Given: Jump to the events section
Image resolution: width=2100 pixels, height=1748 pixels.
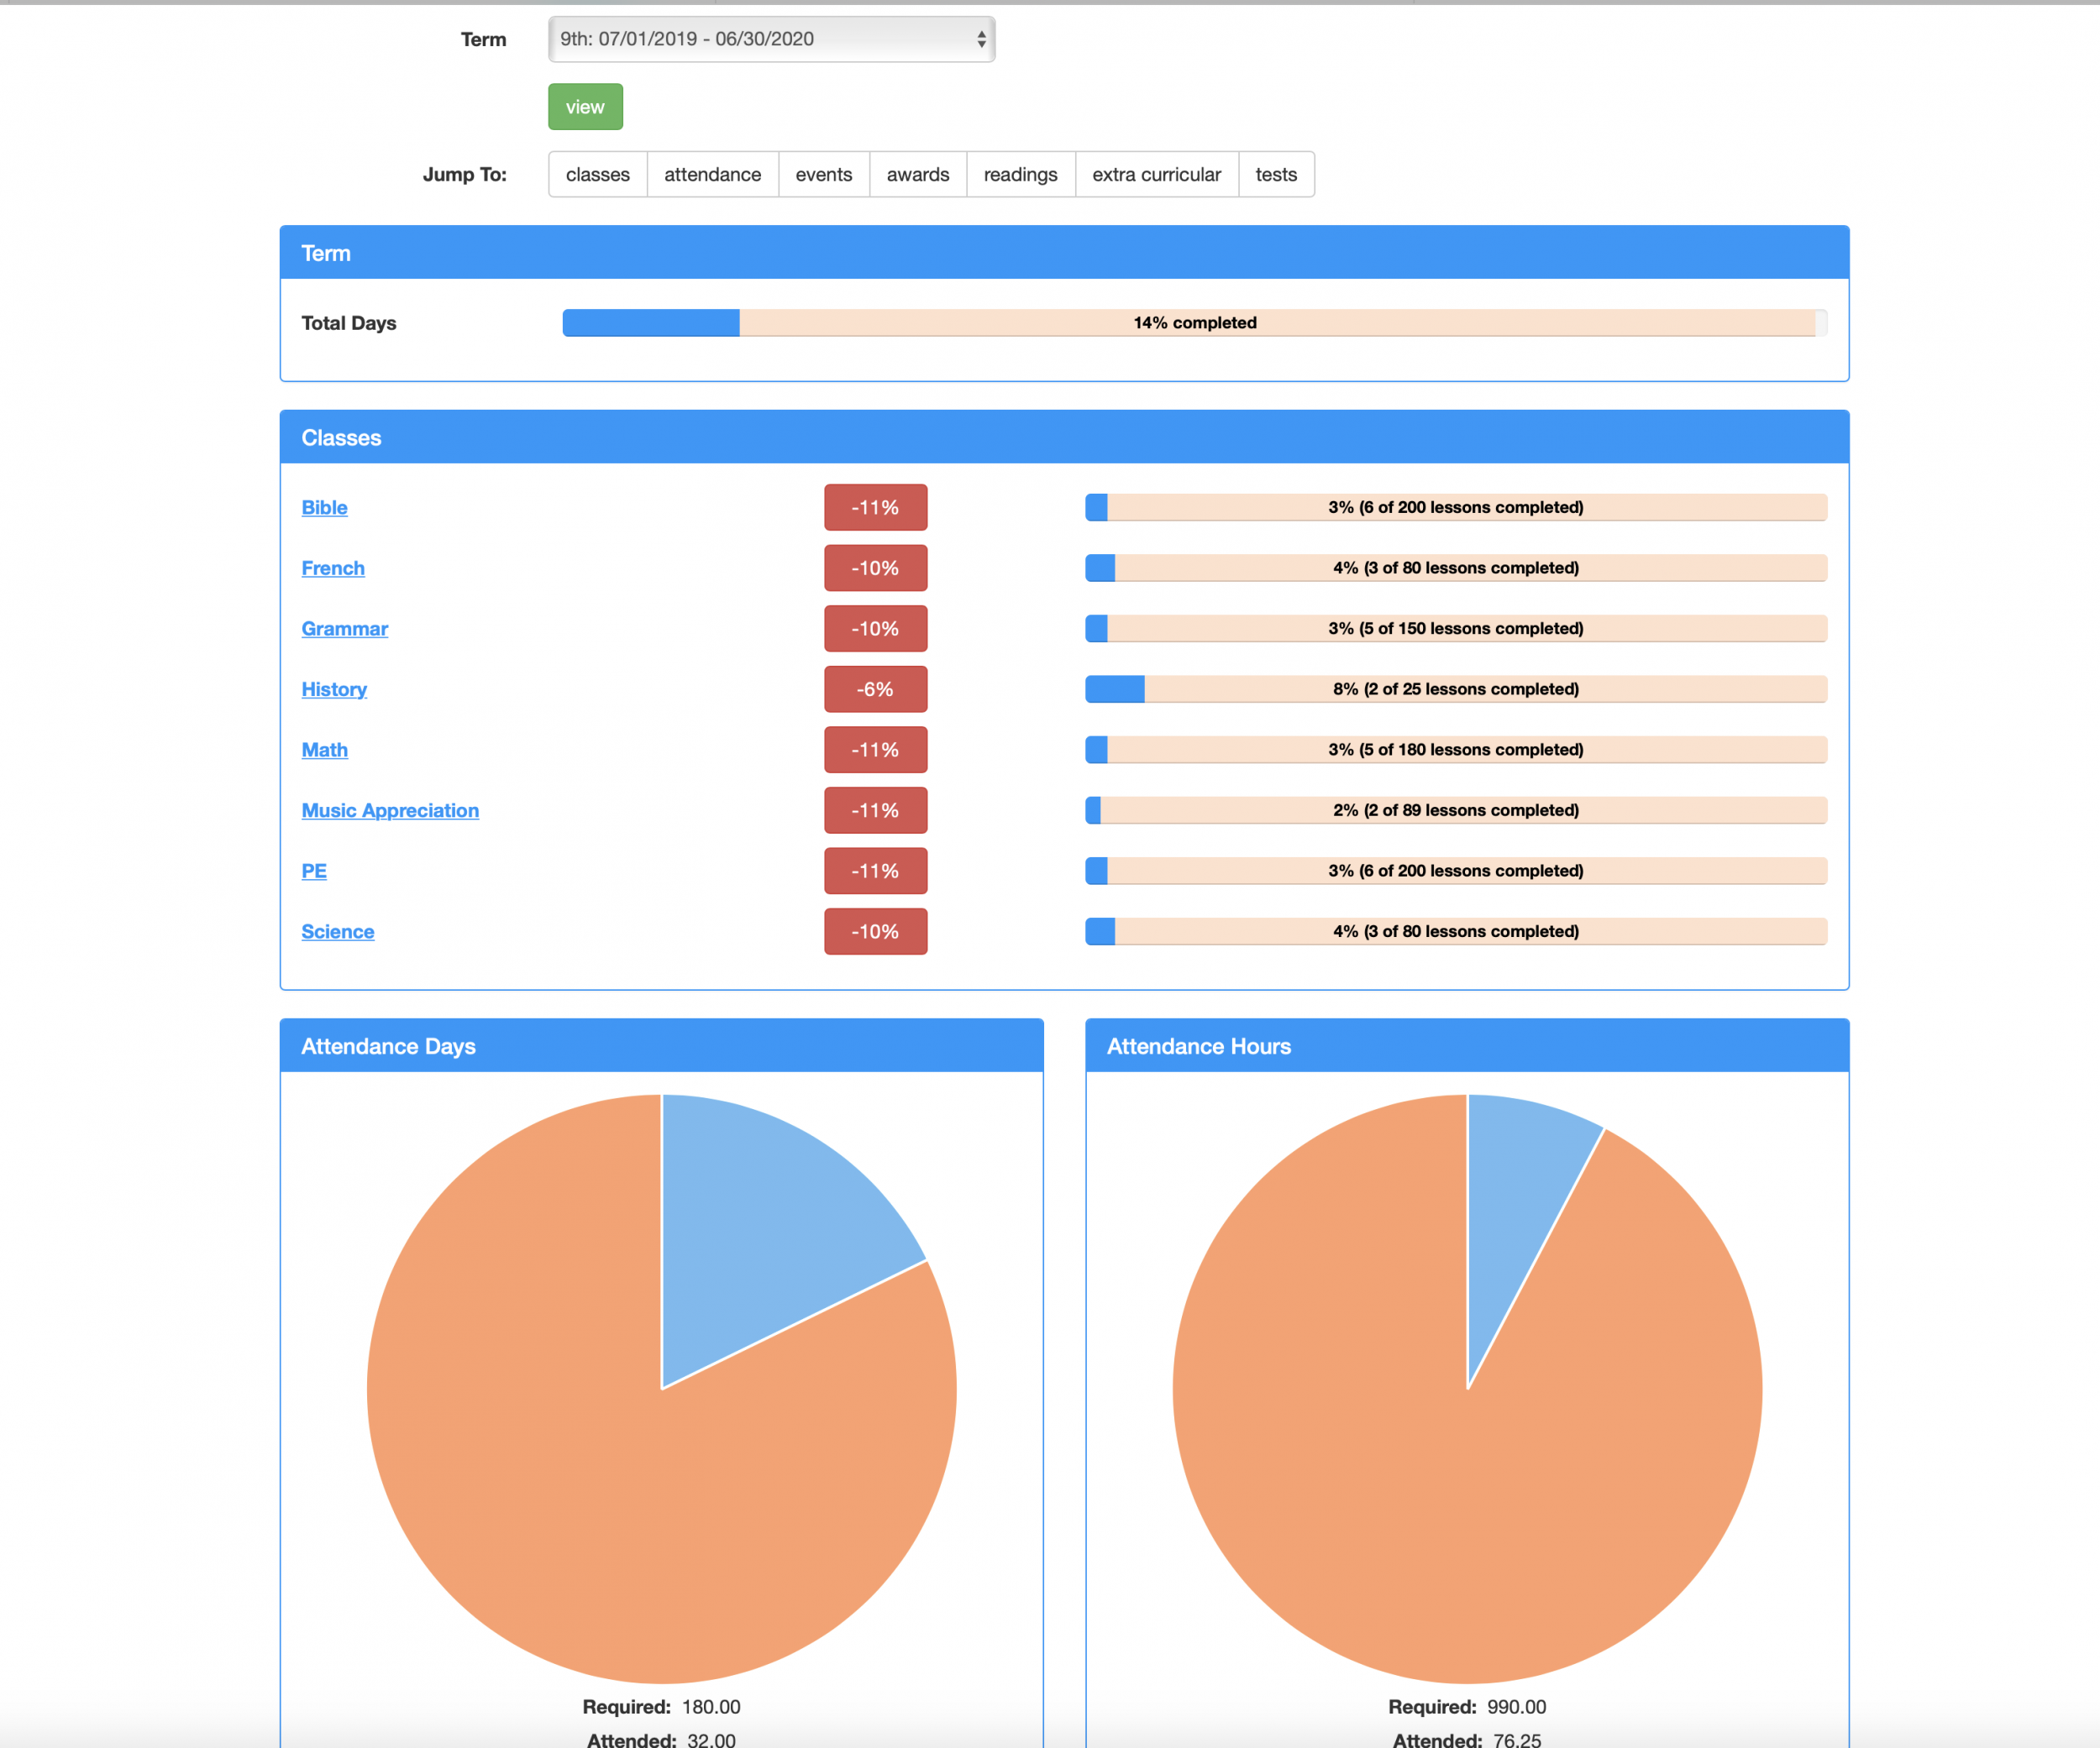Looking at the screenshot, I should pyautogui.click(x=824, y=175).
